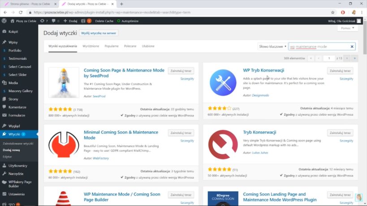Open Designmodo author link
The width and height of the screenshot is (367, 206).
[260, 95]
